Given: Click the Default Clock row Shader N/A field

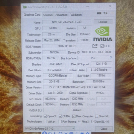Looking at the screenshot, I should pos(104,105).
